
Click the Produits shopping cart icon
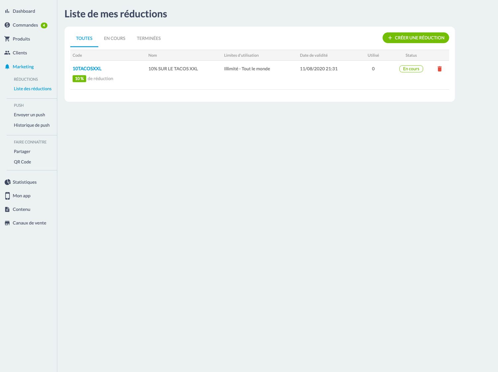click(x=7, y=39)
